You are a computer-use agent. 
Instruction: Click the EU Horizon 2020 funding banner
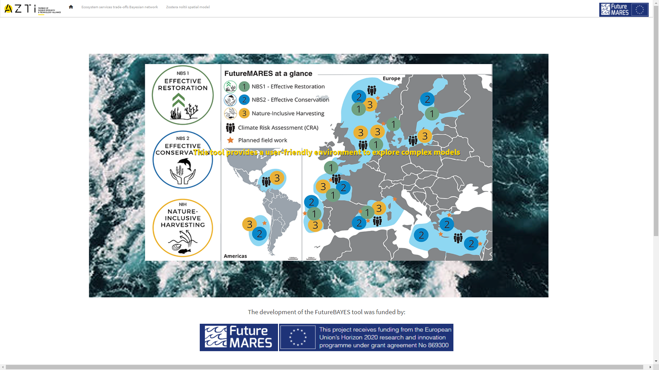(x=366, y=337)
